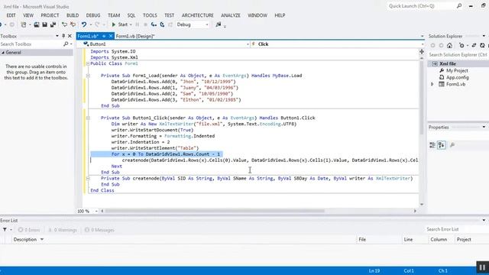Collapse the Public Class Form1 region
489x275 pixels.
coord(88,63)
